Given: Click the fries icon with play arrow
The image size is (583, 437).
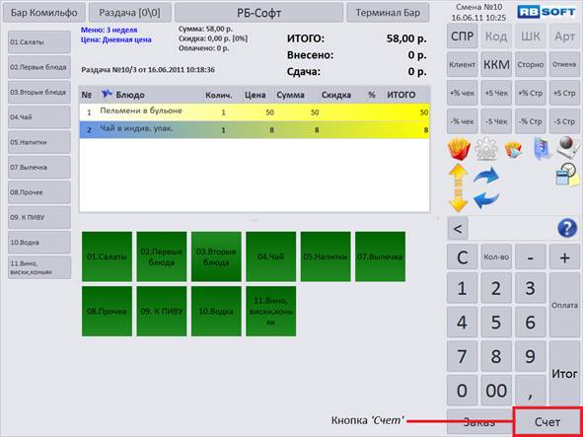Looking at the screenshot, I should click(514, 150).
